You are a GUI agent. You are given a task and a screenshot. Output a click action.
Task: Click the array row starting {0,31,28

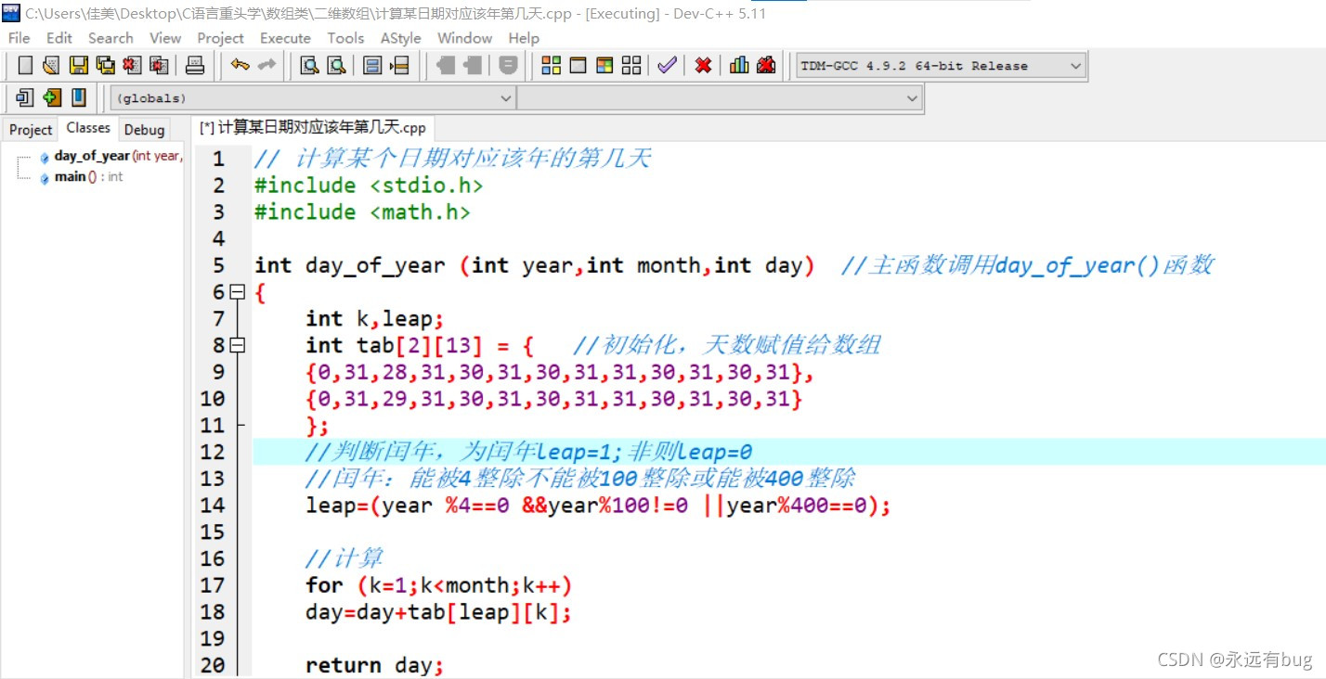[x=560, y=372]
